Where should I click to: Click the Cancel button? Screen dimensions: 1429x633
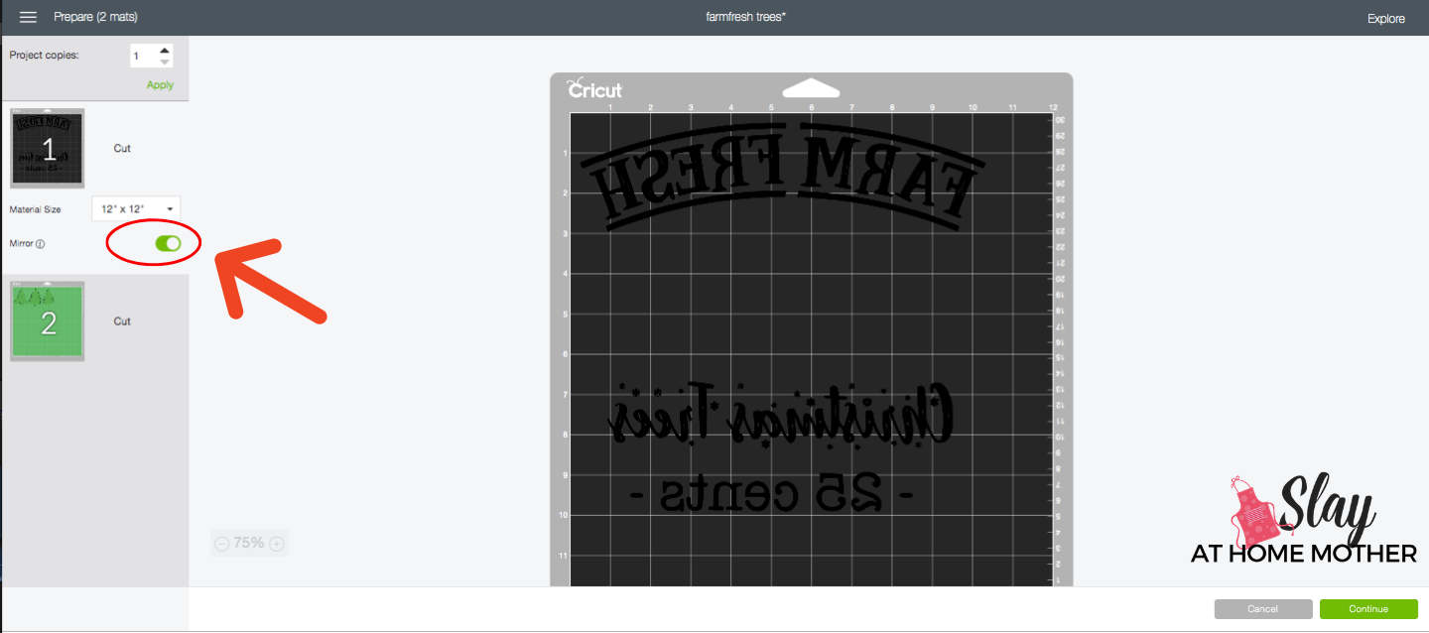(1263, 609)
